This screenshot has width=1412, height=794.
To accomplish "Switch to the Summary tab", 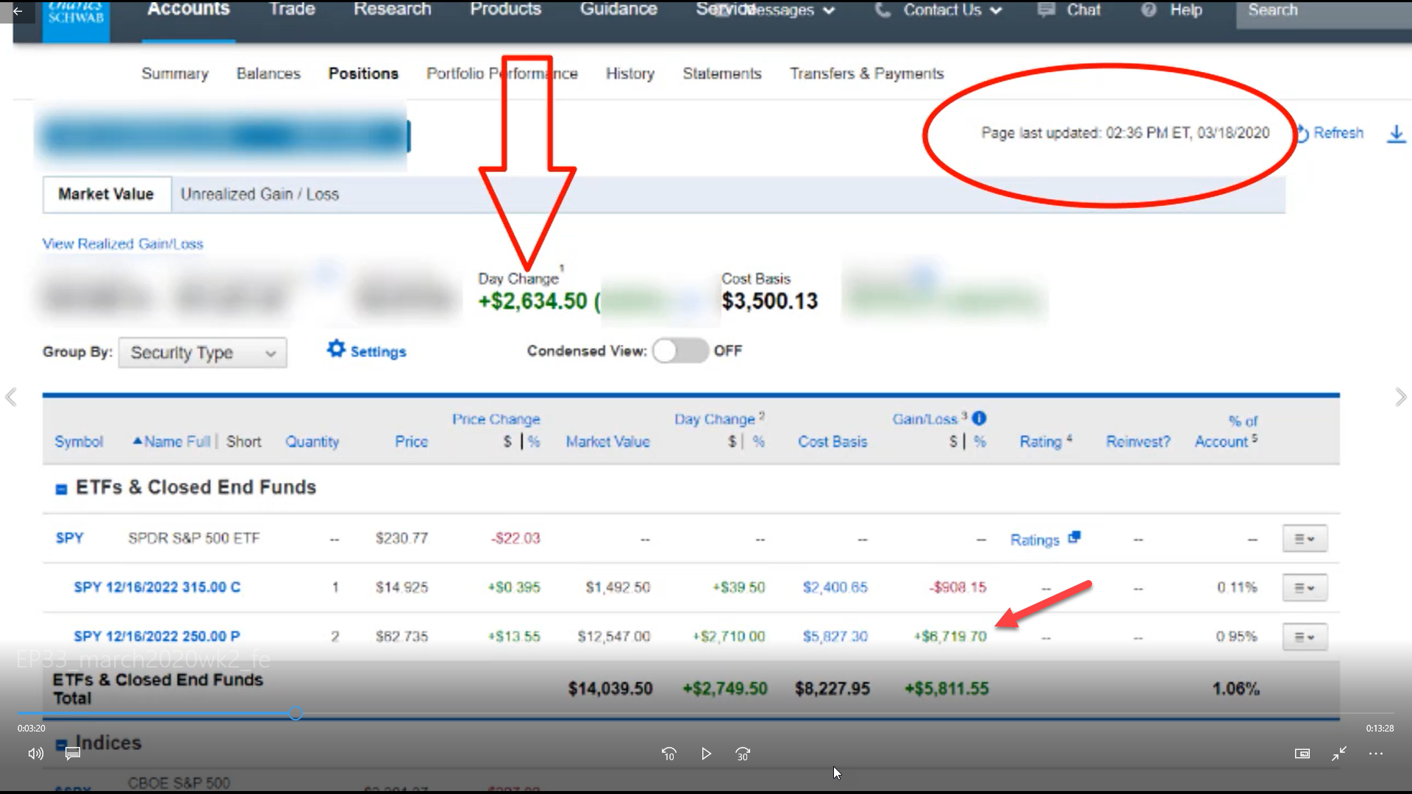I will point(175,74).
